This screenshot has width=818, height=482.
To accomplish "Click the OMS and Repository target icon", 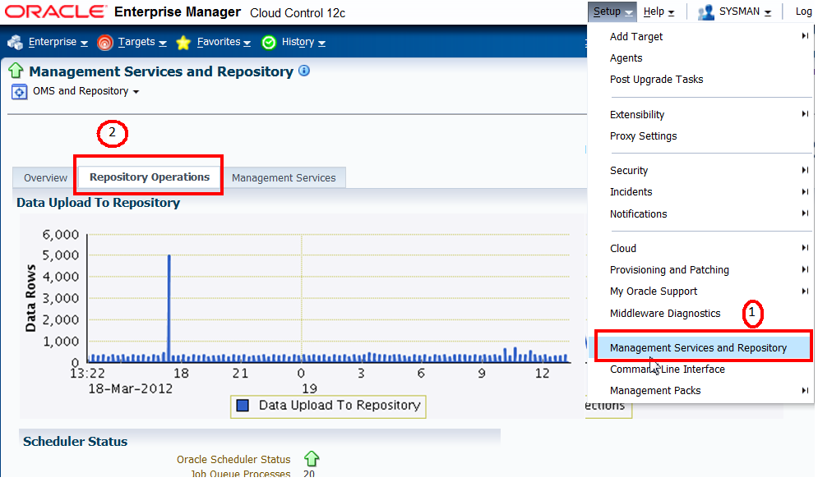I will point(19,92).
